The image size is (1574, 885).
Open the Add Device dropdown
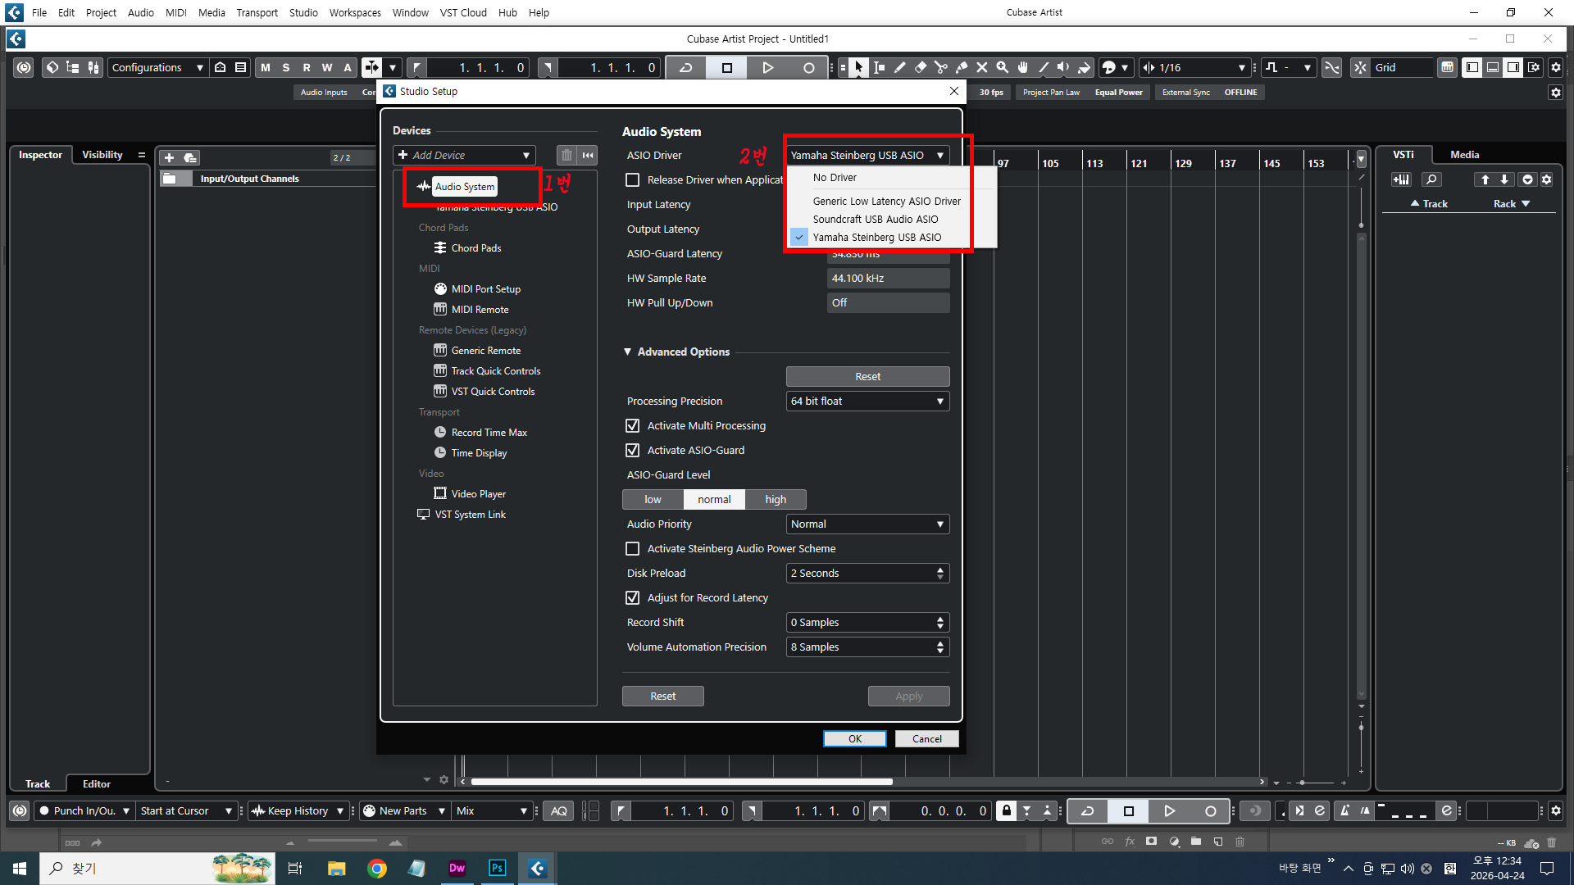tap(464, 155)
